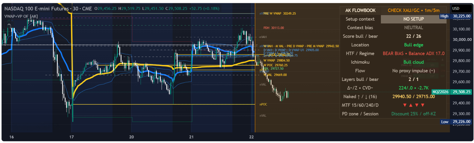This screenshot has height=143, width=474.
Task: Click the NASDAQ 100 E-mini Futures symbol title
Action: point(36,9)
